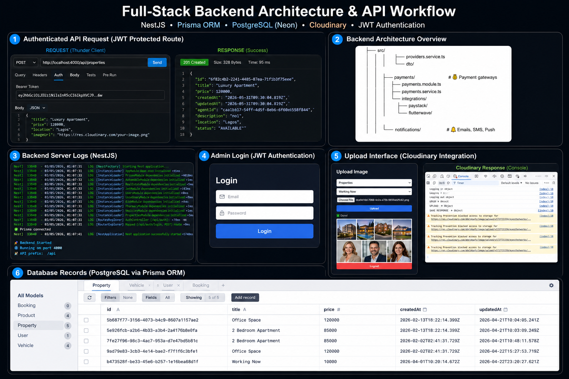Screen dimensions: 569x379
Task: Click the inspect element icon in DevTools
Action: click(x=428, y=176)
